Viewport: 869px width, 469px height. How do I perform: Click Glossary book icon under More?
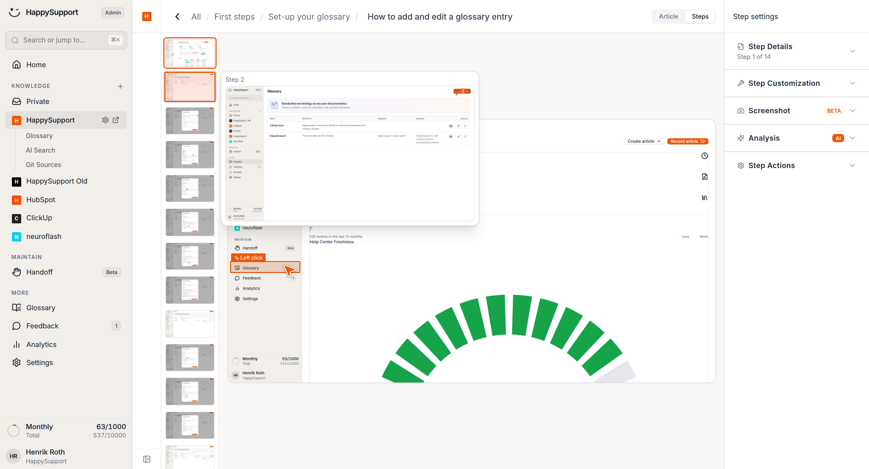[x=17, y=308]
